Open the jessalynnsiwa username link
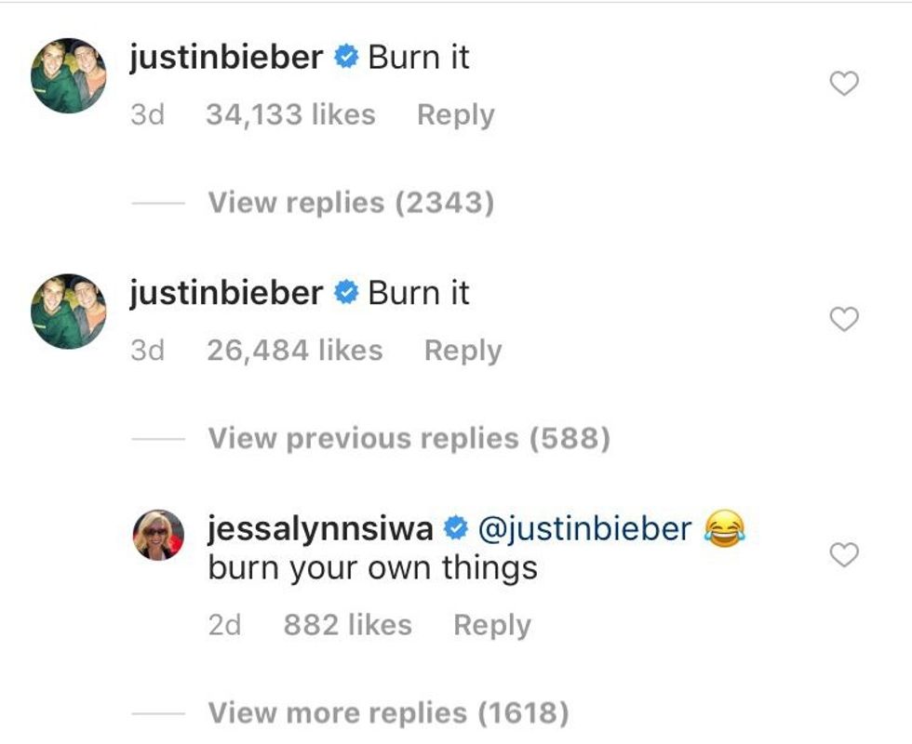This screenshot has width=912, height=744. click(x=320, y=529)
